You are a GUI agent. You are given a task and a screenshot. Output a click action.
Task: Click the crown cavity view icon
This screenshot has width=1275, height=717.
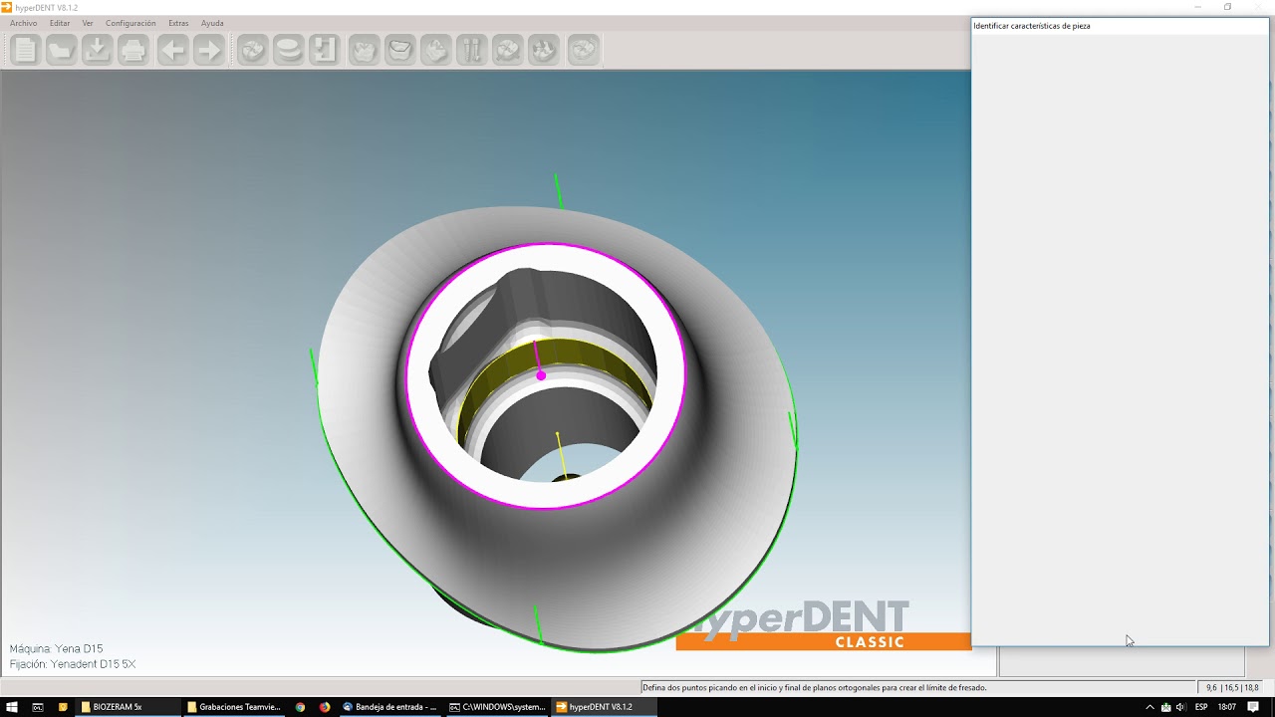point(400,49)
